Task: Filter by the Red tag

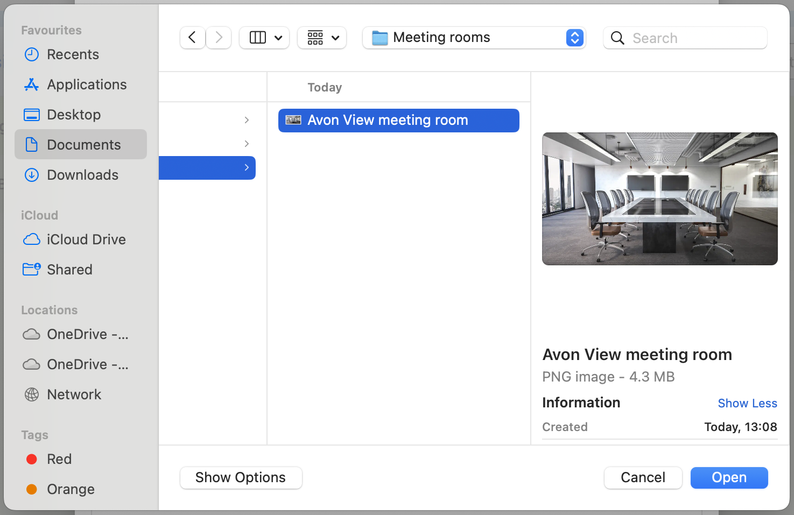Action: [x=59, y=459]
